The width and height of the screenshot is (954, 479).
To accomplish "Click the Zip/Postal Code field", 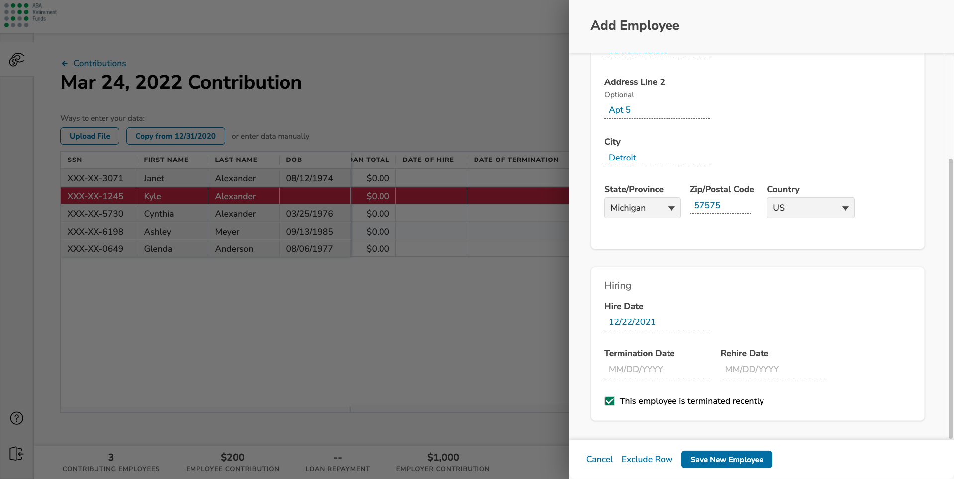I will coord(720,205).
